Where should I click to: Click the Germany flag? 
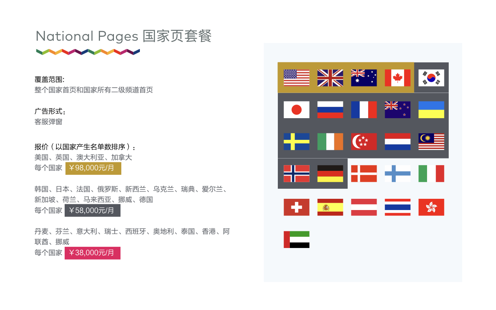coord(330,174)
